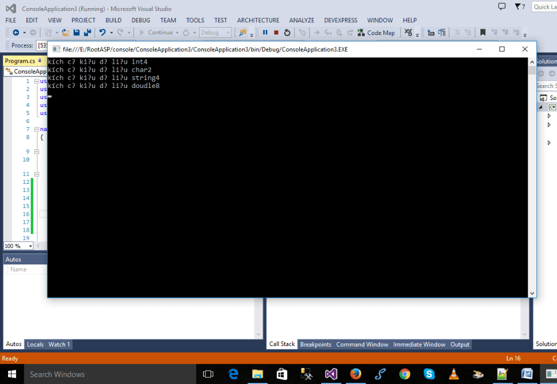Viewport: 557px width, 384px height.
Task: Click the Save All icon
Action: 87,33
